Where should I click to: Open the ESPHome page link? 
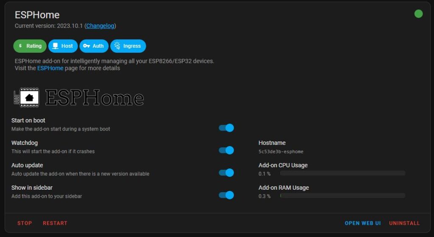tap(50, 68)
